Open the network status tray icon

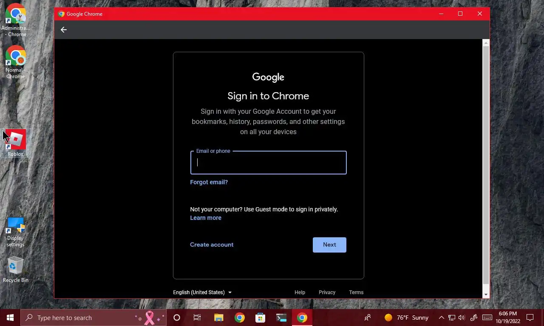coord(452,318)
